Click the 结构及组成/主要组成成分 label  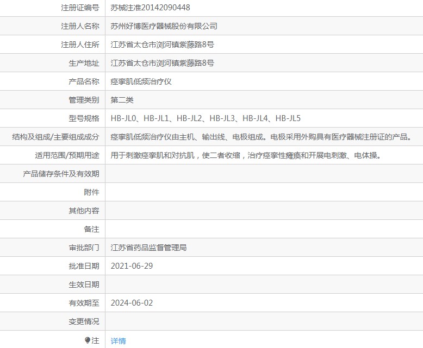pos(55,137)
